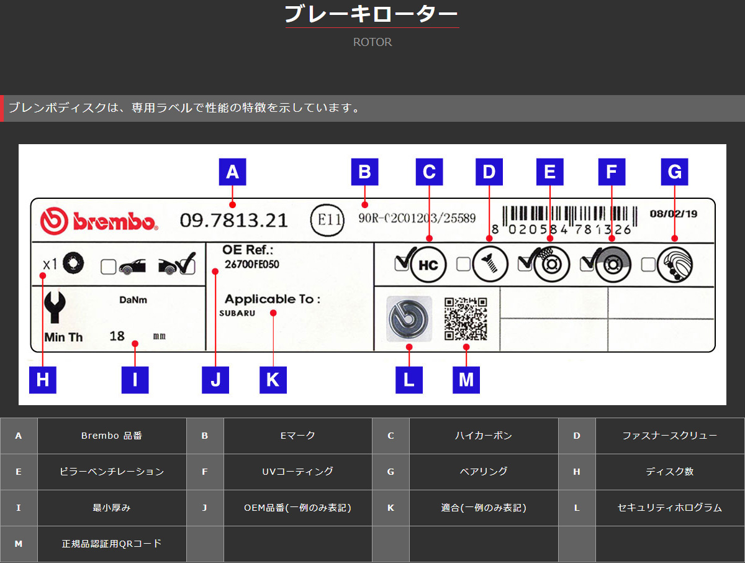Click the UV coating disc icon
The image size is (745, 563).
pos(613,263)
